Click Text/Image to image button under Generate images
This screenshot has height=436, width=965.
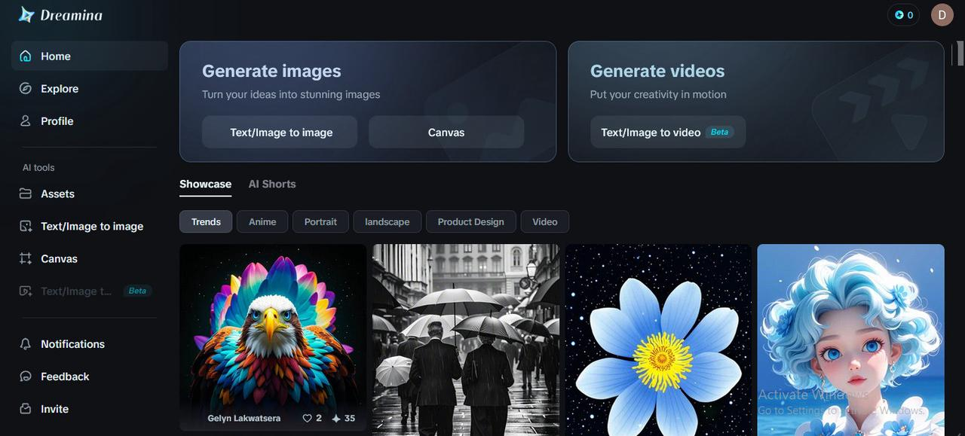pos(280,132)
